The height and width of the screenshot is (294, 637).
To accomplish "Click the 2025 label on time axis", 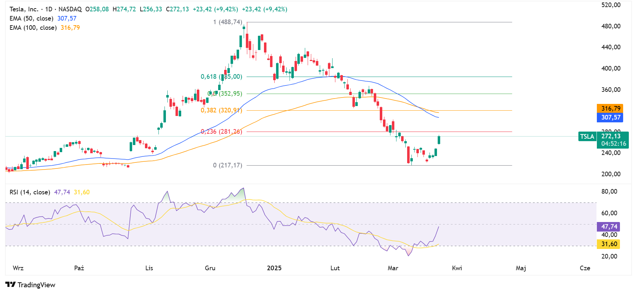I will click(274, 268).
